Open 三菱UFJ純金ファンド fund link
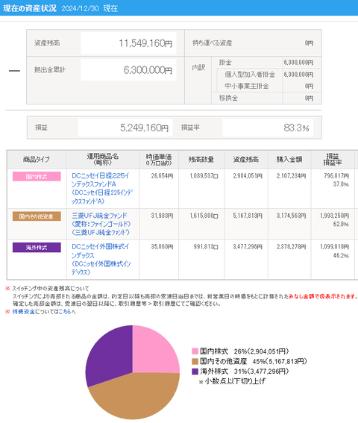358x423 pixels. pos(101,224)
